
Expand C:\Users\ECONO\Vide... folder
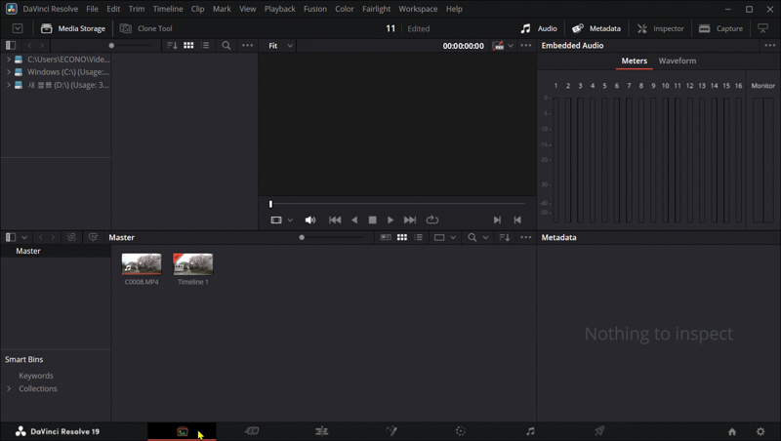(x=9, y=60)
